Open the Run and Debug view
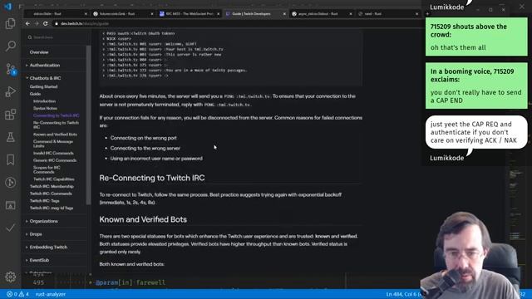Viewport: 532px width, 299px height. click(10, 92)
